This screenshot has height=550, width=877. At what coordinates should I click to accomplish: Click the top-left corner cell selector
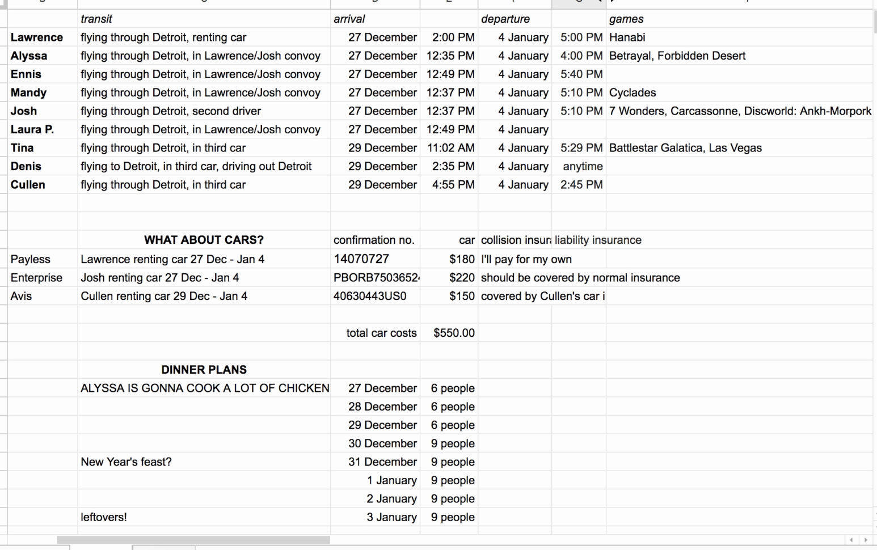(2, 3)
